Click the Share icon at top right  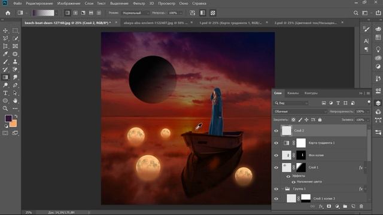pos(378,13)
